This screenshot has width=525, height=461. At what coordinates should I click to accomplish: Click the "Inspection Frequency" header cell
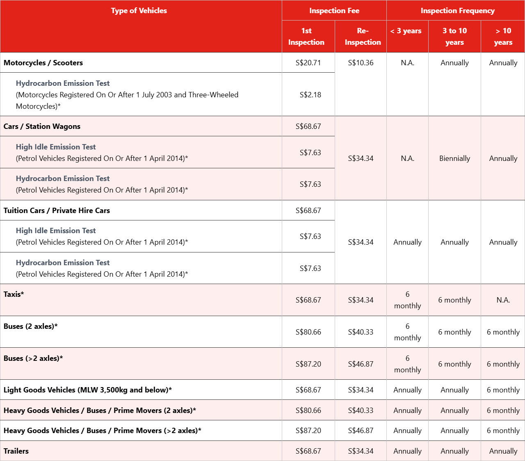[x=457, y=11]
